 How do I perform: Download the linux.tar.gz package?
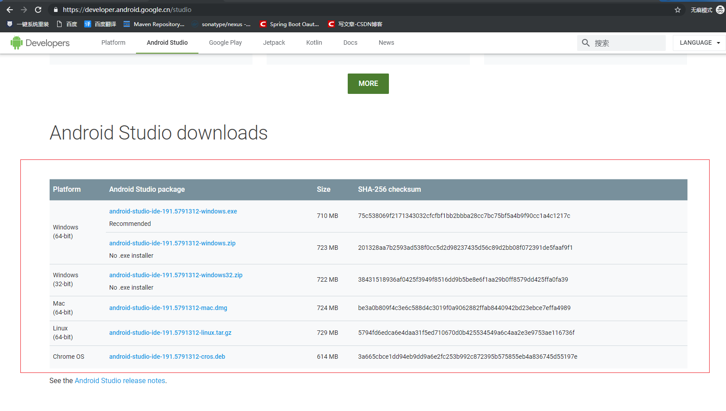(x=171, y=333)
